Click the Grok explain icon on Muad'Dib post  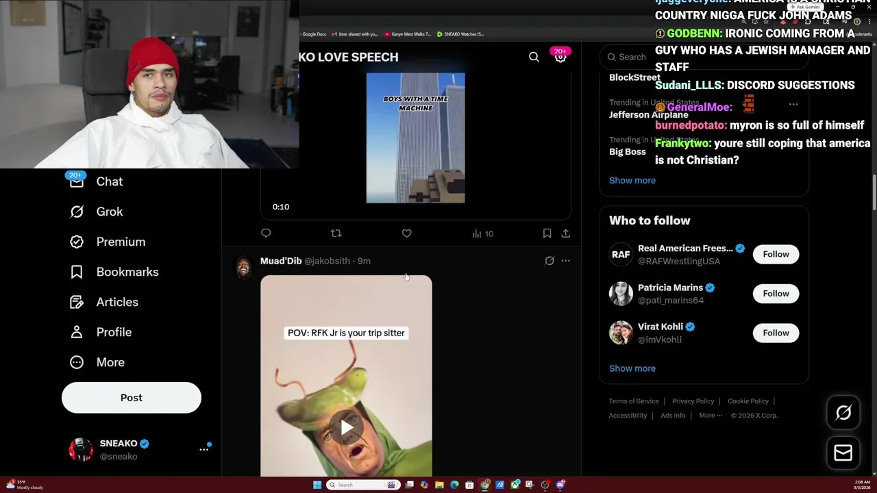tap(549, 261)
